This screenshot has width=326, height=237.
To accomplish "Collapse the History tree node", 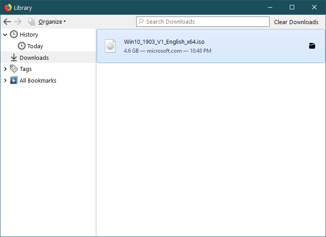I will point(5,35).
